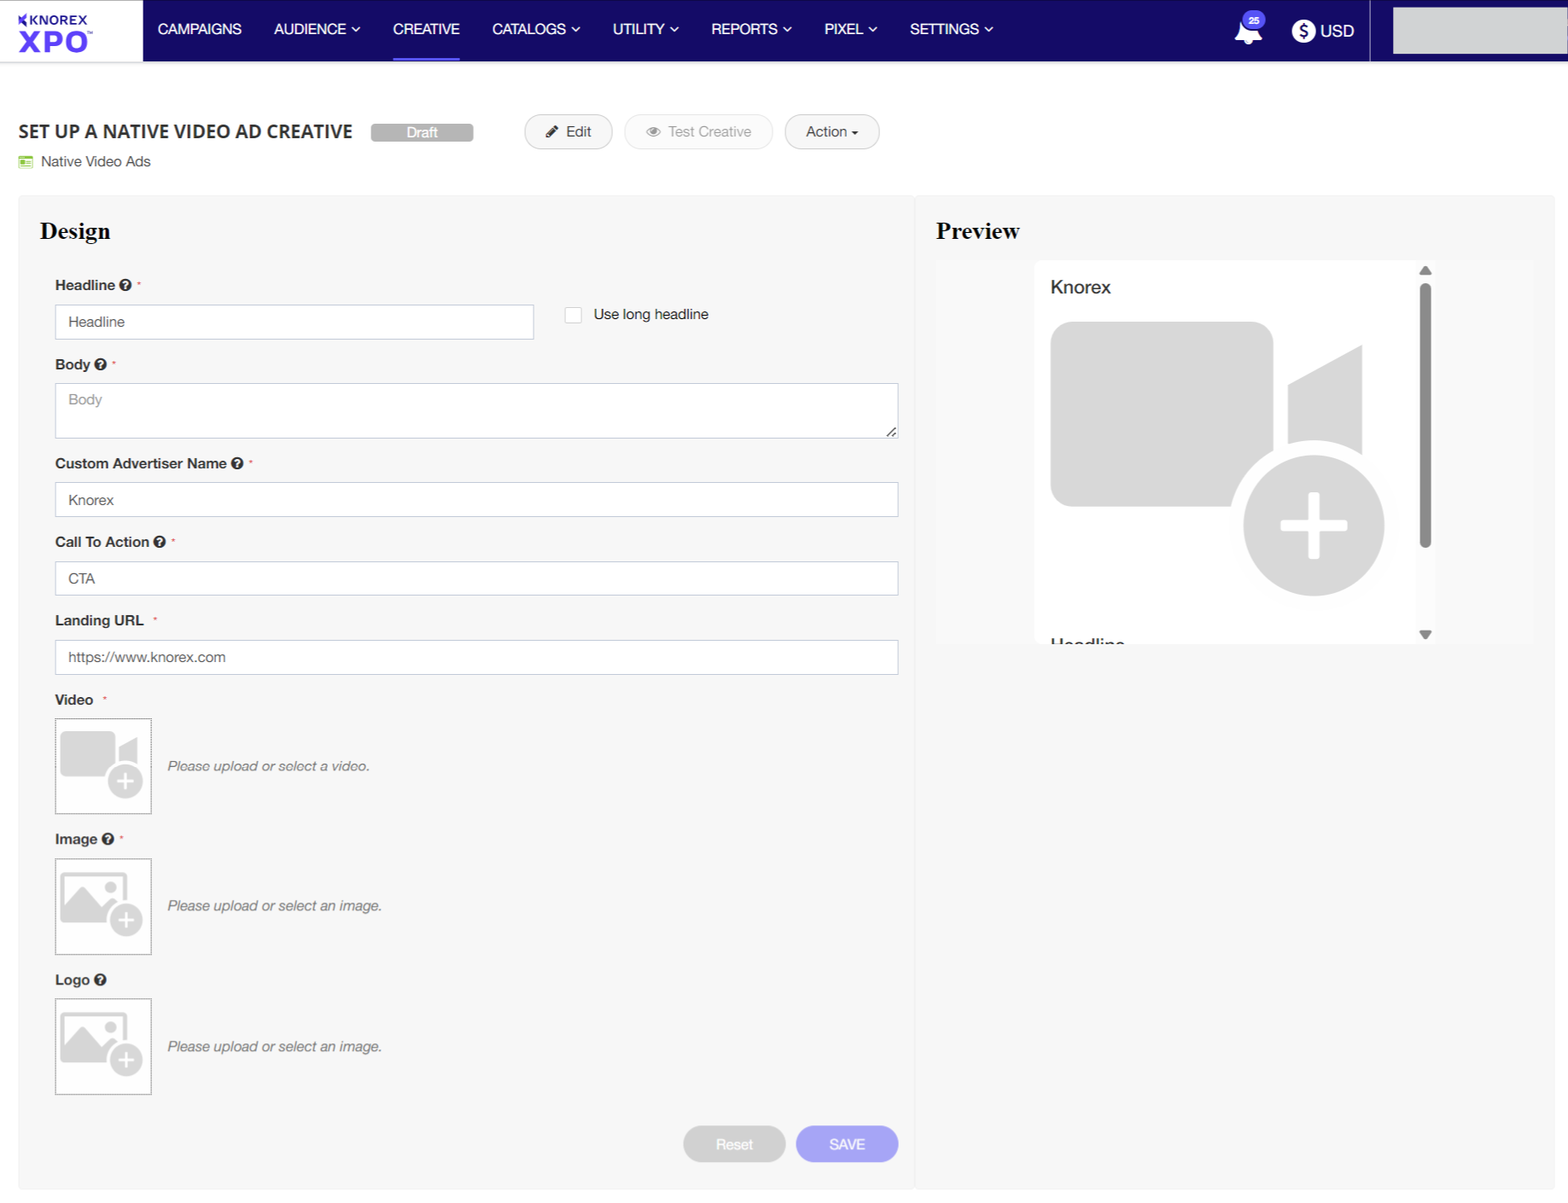Click the preview panel vertical scrollbar

click(1425, 416)
